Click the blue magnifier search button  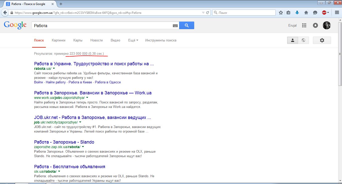(x=187, y=25)
